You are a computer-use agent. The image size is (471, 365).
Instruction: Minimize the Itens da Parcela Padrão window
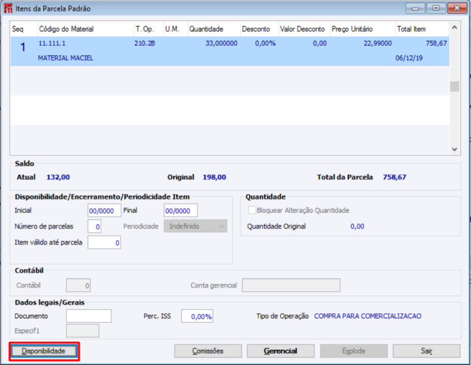pyautogui.click(x=415, y=9)
